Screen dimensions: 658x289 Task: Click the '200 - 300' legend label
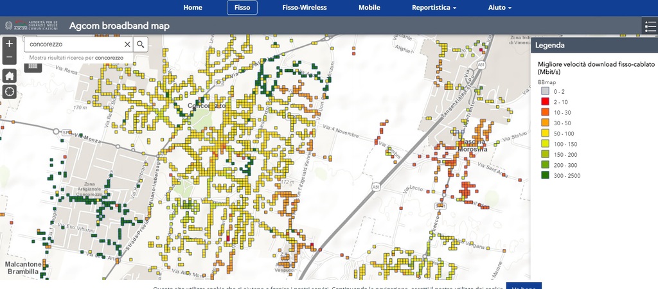coord(565,165)
